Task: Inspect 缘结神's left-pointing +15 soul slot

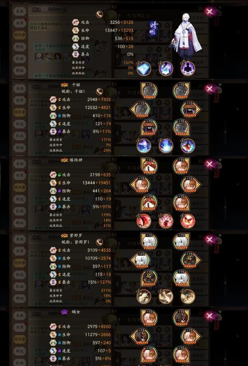Action: pyautogui.click(x=140, y=184)
